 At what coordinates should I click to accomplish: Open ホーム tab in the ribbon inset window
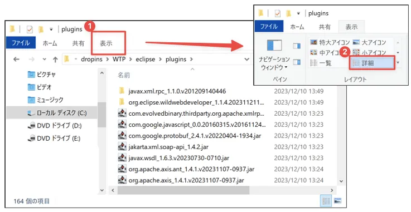[x=297, y=27]
